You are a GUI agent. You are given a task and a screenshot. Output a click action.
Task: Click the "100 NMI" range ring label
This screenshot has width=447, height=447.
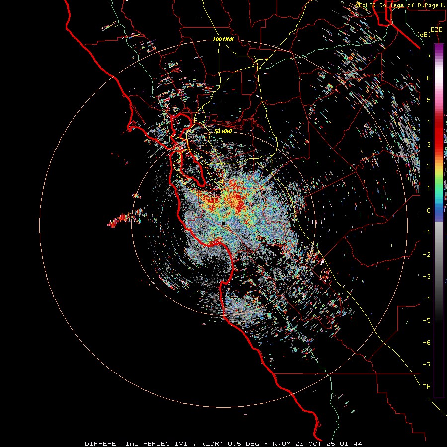223,39
